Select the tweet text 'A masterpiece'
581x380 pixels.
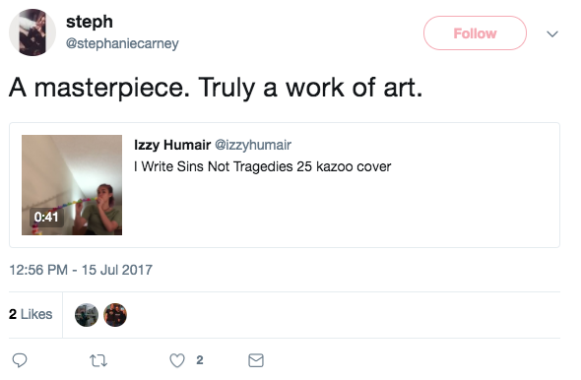pos(99,89)
